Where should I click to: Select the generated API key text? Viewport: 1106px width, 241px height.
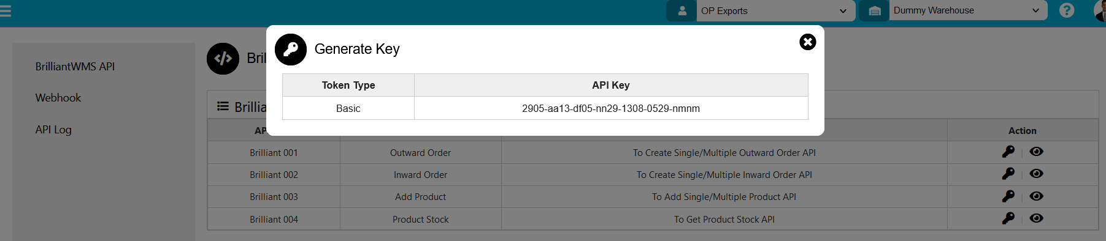(x=611, y=108)
